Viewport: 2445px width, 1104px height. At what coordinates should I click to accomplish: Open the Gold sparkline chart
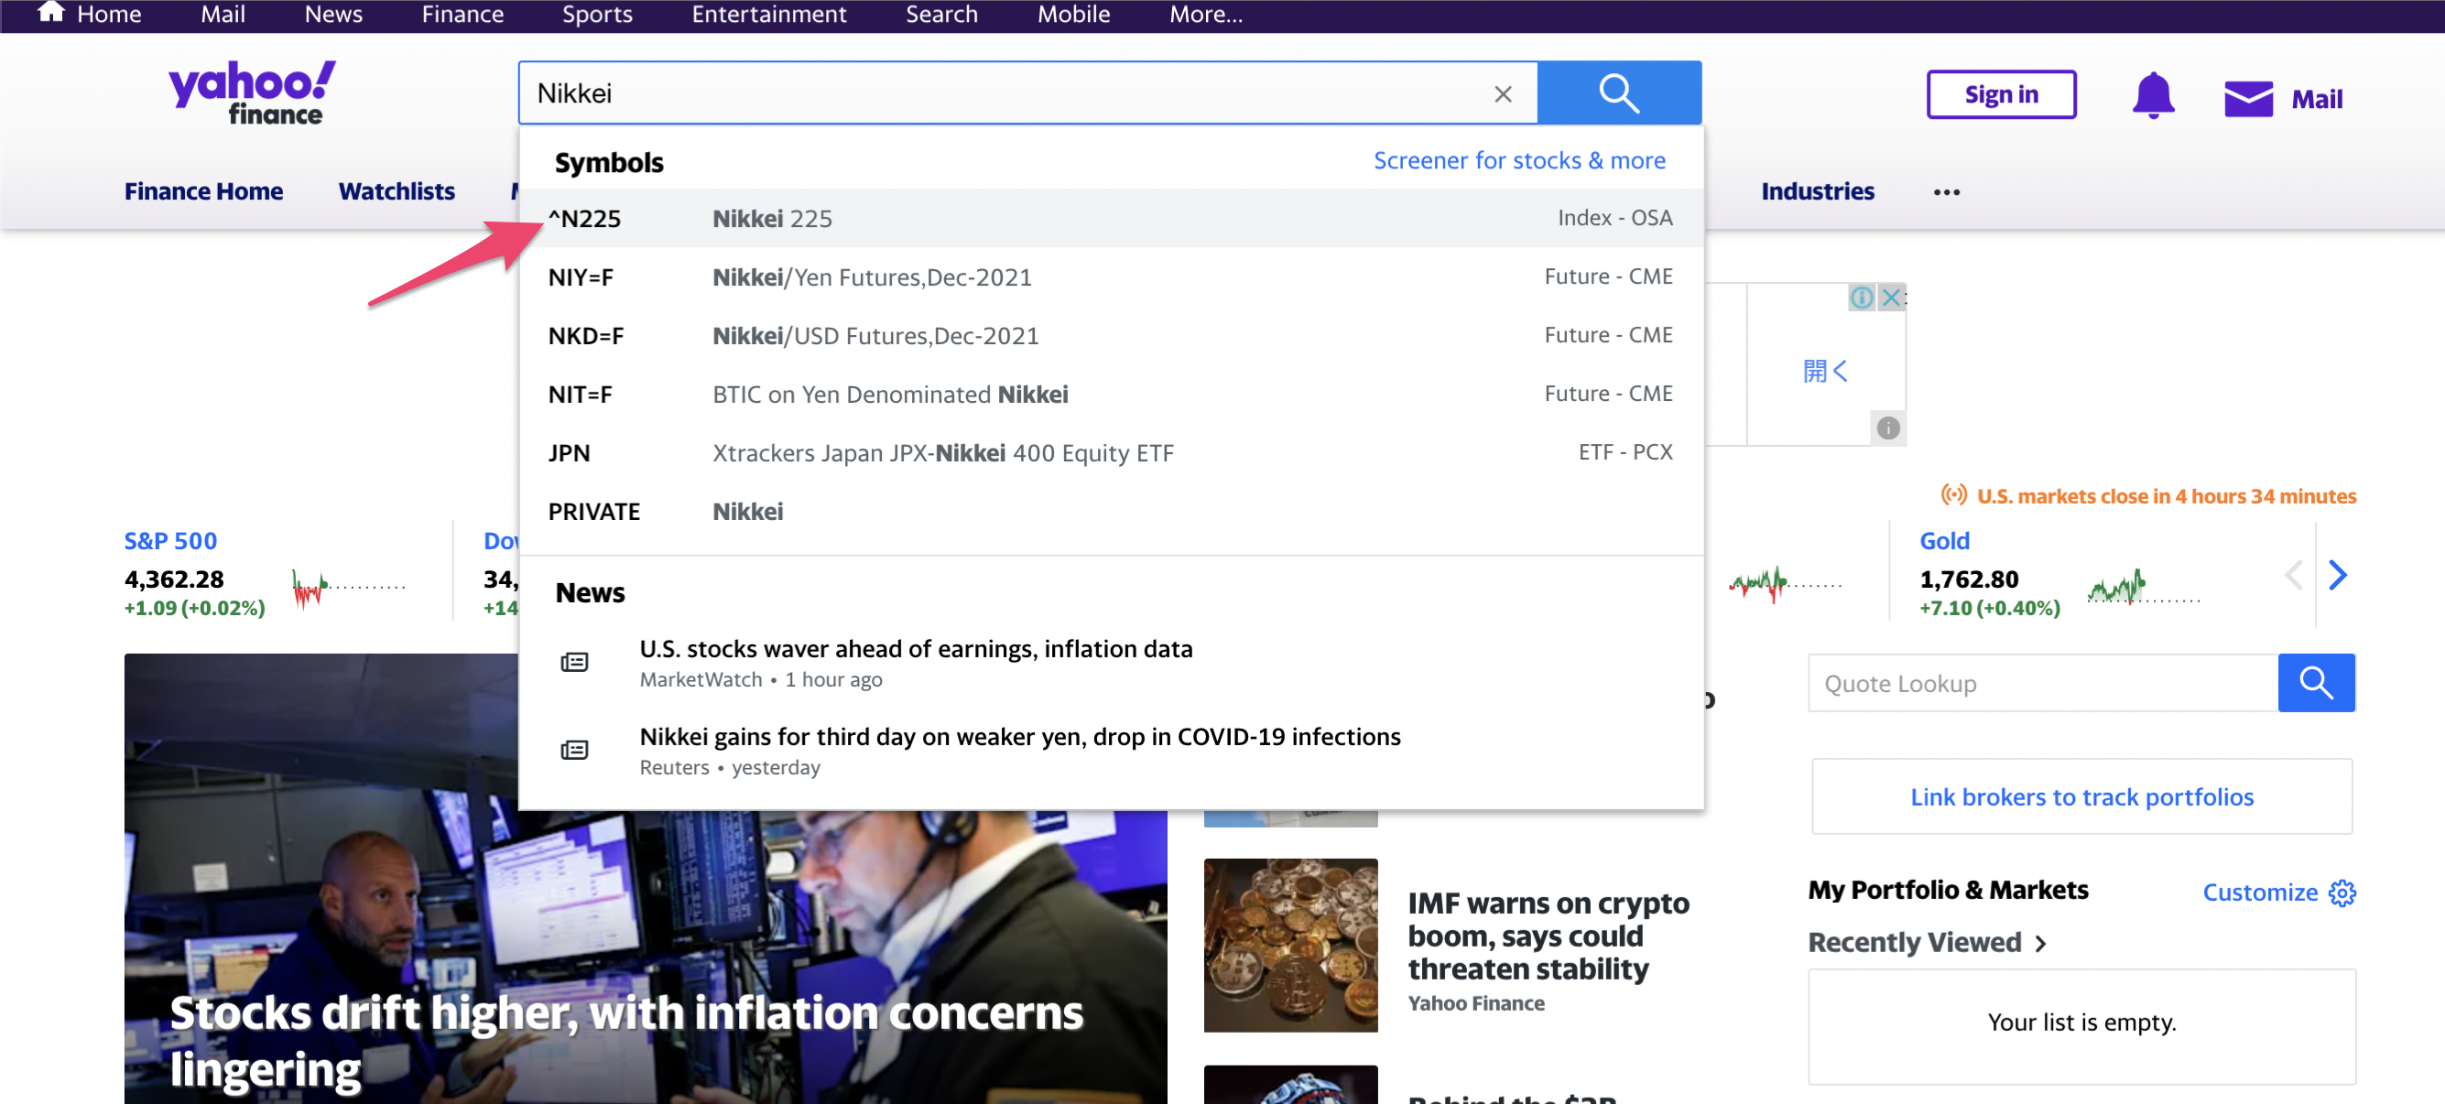[x=2143, y=587]
